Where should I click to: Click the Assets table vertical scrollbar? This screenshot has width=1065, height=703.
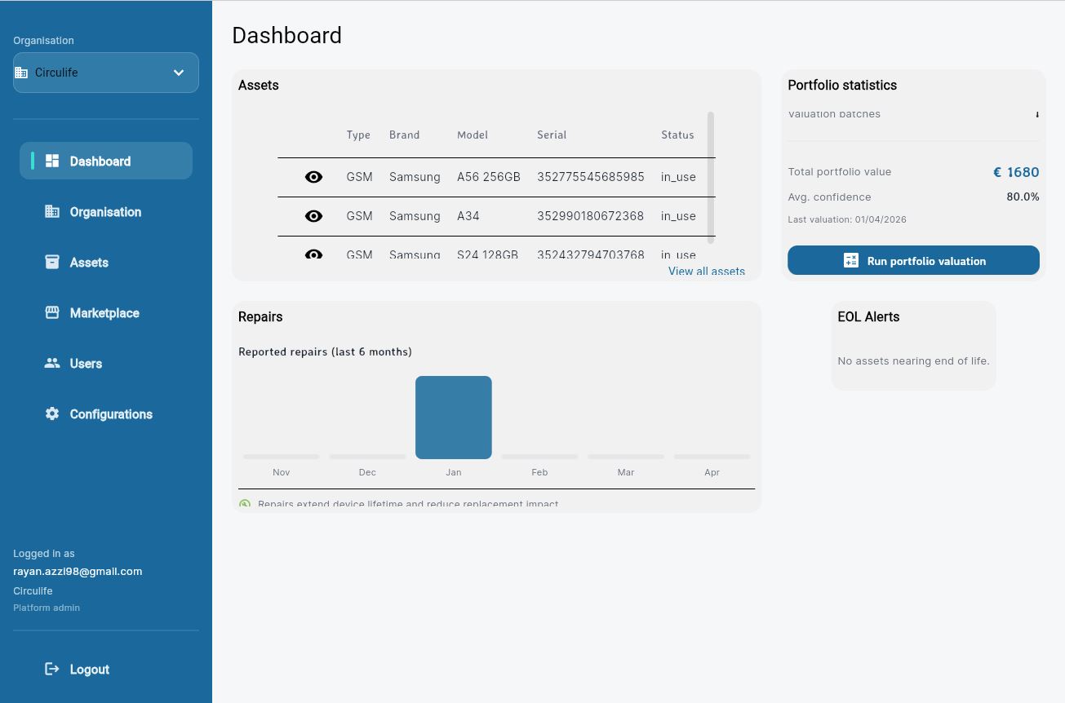click(711, 177)
